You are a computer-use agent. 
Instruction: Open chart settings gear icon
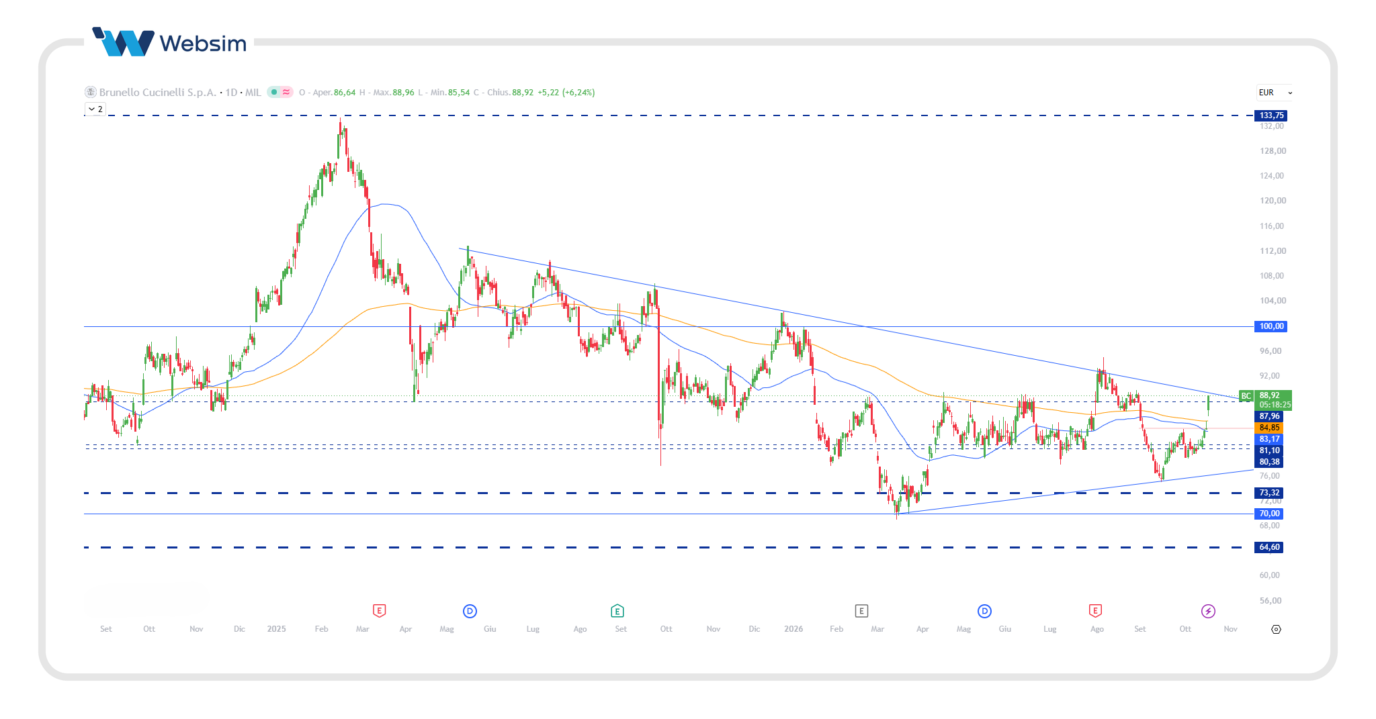click(1276, 629)
